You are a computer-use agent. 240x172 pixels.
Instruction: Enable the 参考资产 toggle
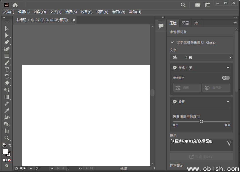click(225, 77)
